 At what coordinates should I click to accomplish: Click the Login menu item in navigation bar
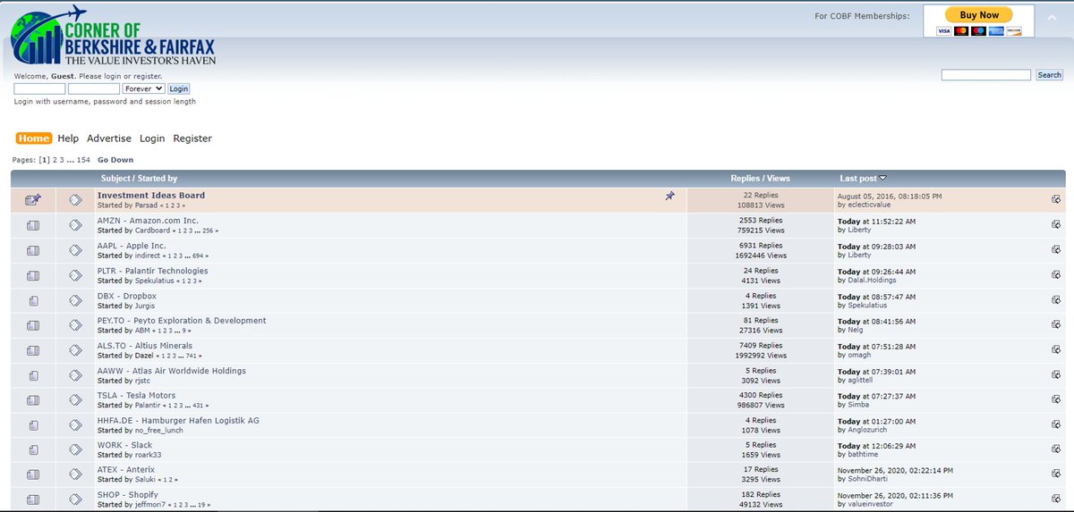tap(152, 138)
